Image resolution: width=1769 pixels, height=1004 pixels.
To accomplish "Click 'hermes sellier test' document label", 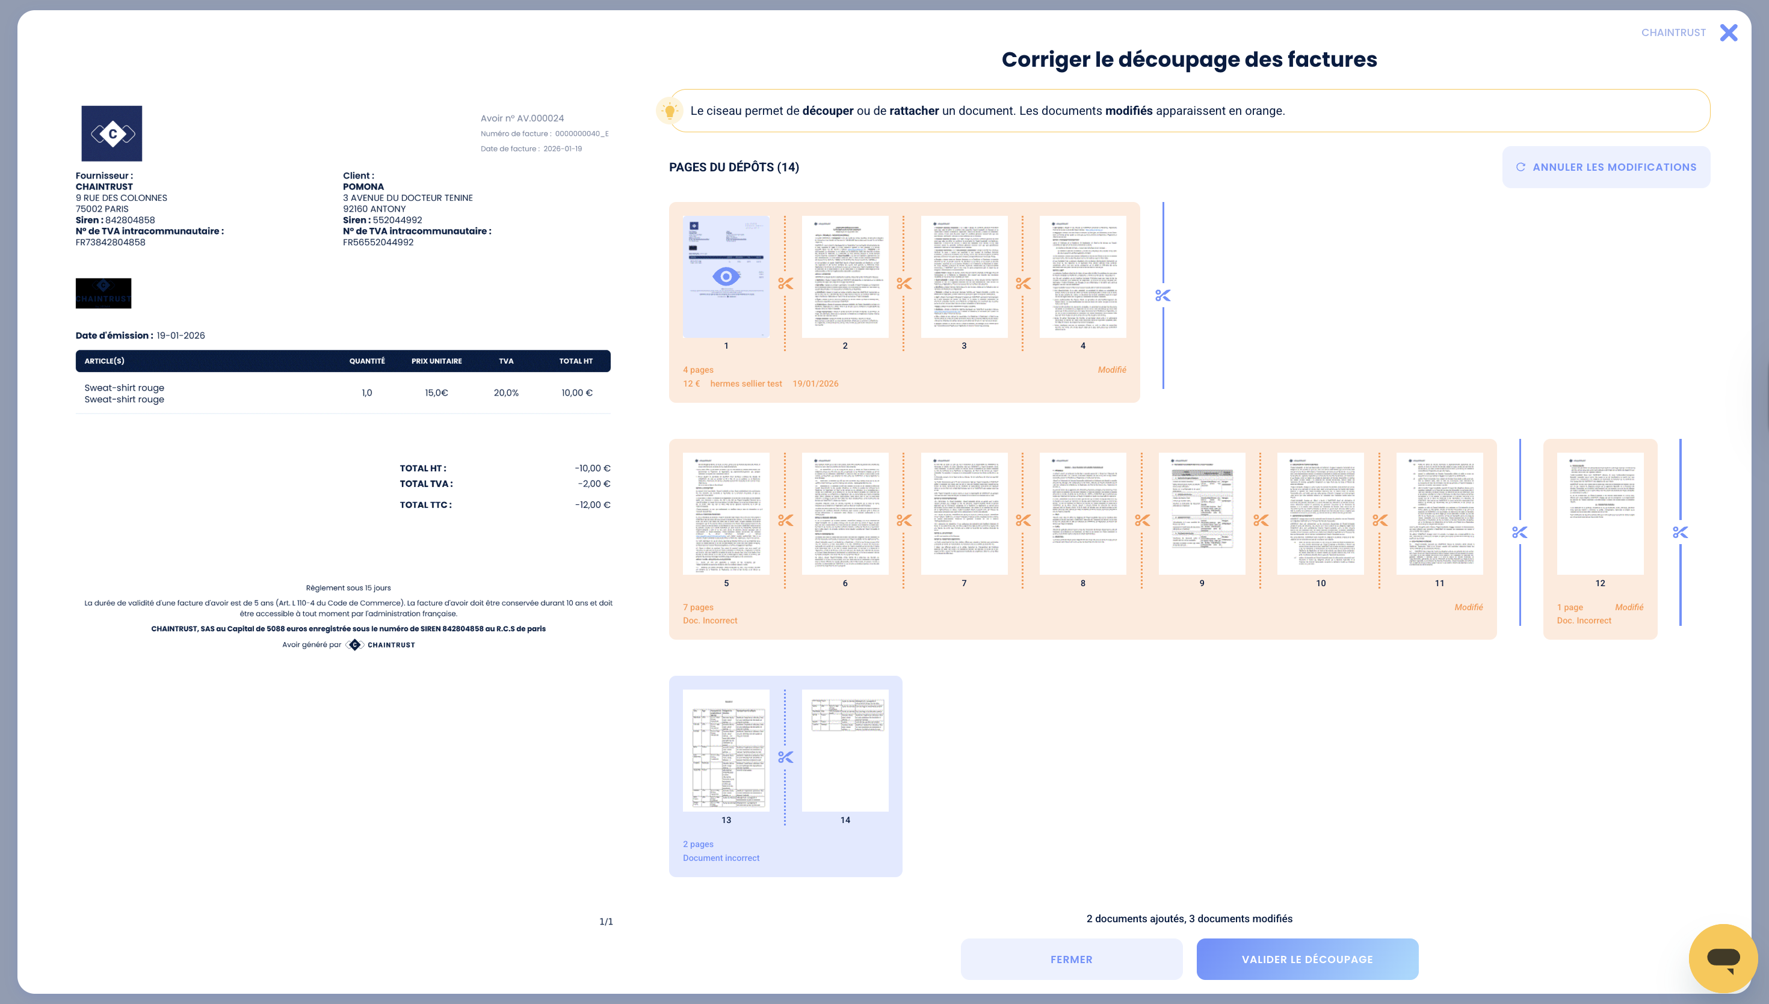I will [746, 384].
